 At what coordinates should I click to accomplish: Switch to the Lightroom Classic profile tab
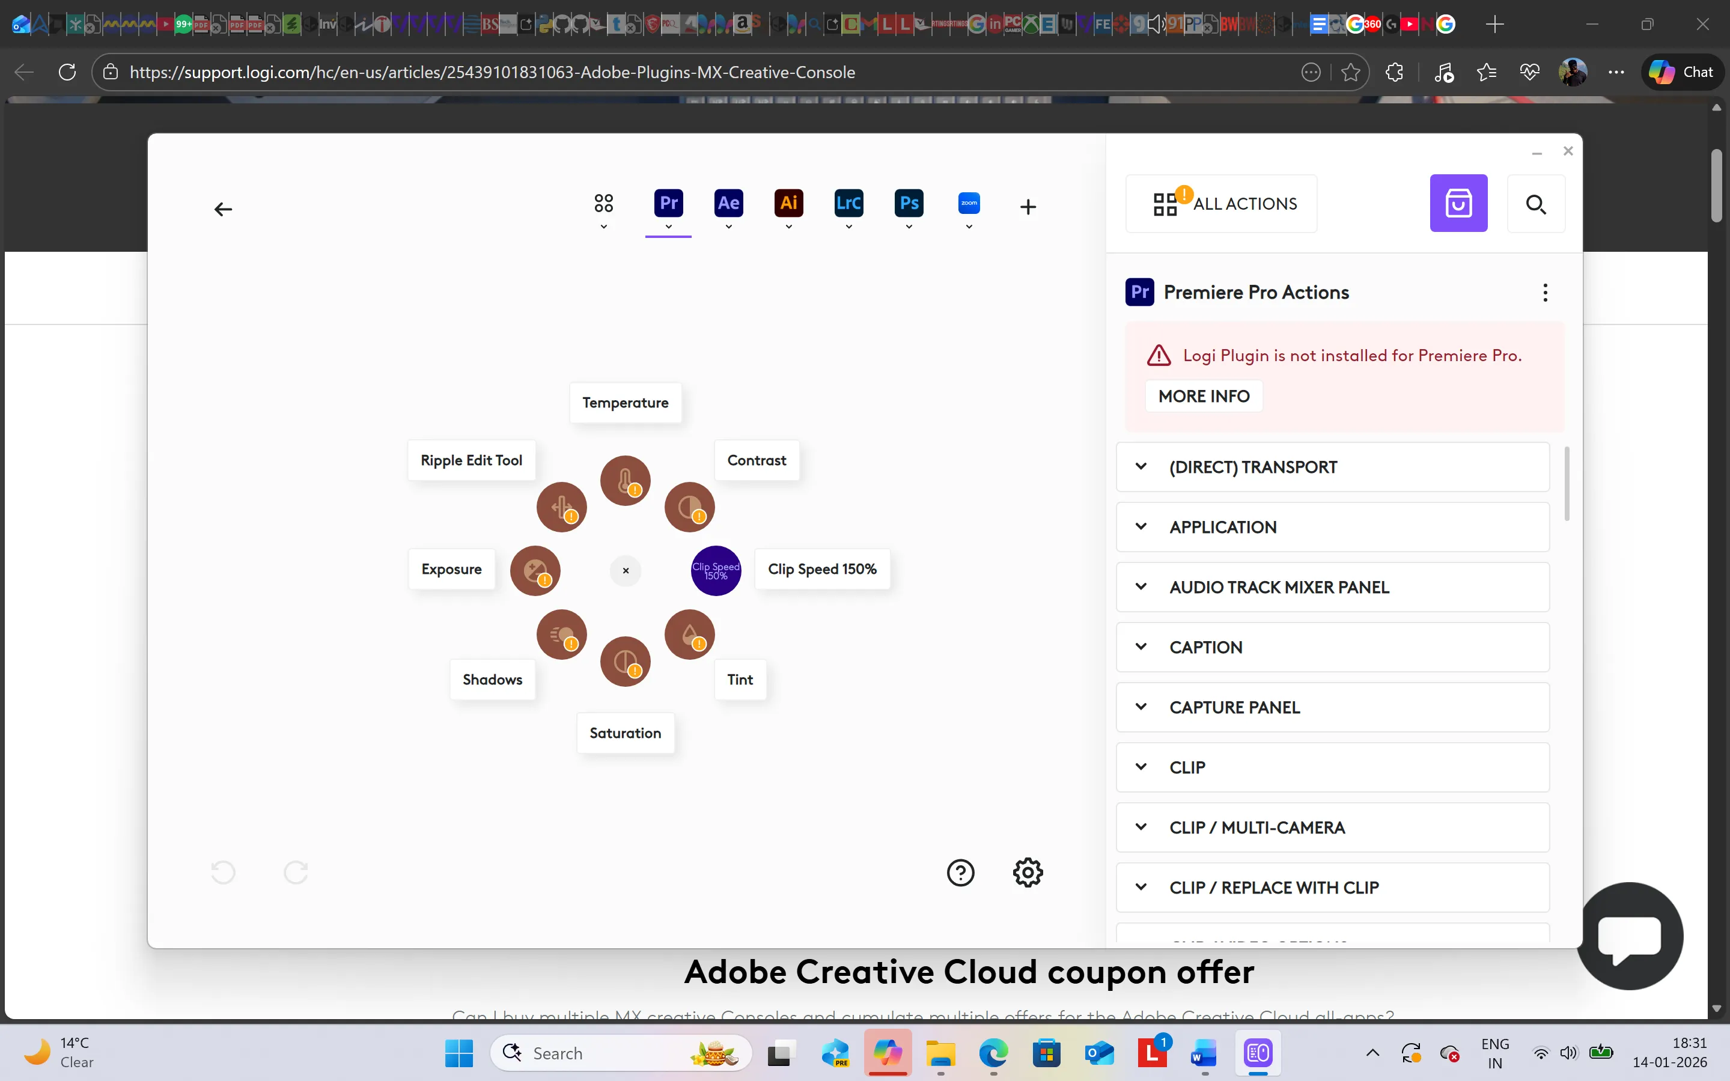pos(848,203)
